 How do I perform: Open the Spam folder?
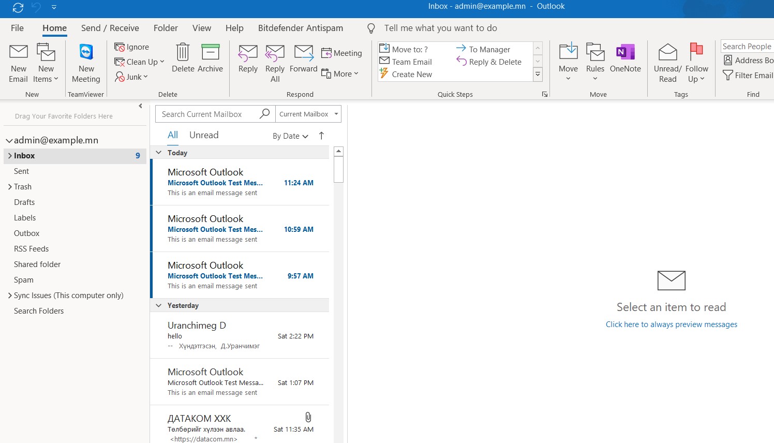[x=24, y=280]
